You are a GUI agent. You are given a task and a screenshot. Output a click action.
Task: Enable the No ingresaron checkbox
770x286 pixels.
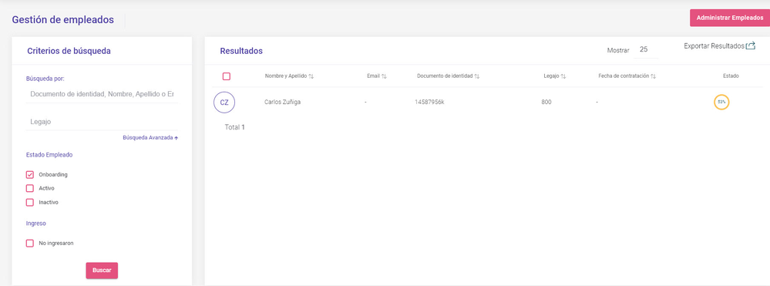(x=30, y=244)
